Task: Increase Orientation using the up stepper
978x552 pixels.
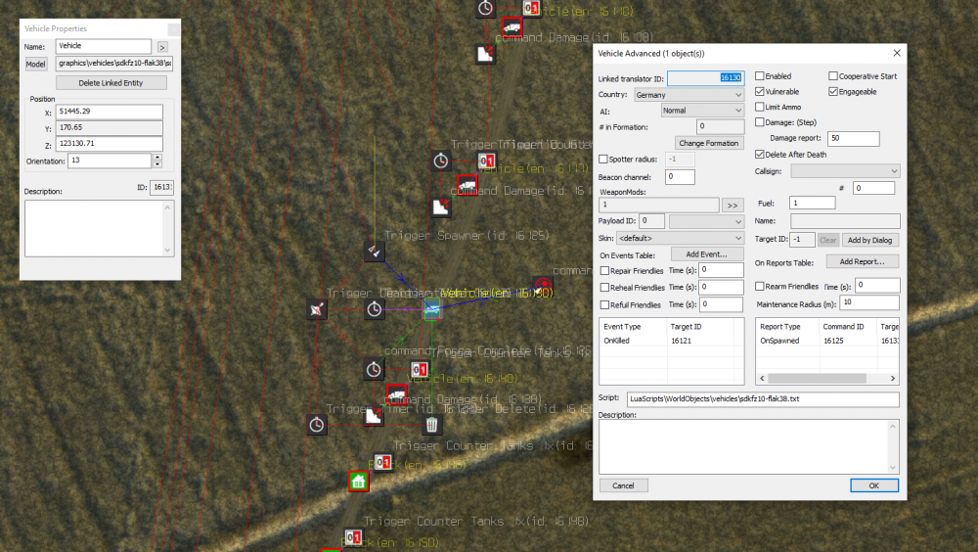Action: [x=156, y=158]
